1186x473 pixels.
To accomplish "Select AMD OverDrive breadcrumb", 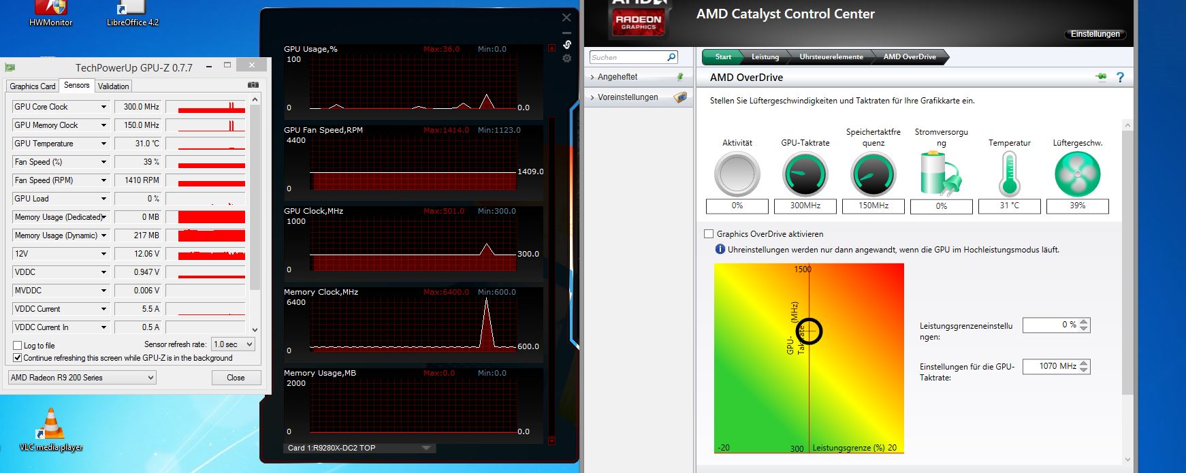I will coord(910,57).
